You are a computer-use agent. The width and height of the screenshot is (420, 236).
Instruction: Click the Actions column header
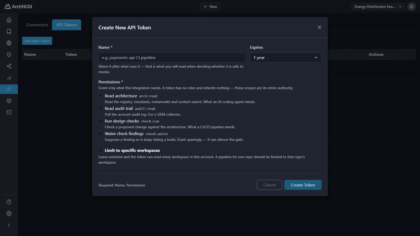(x=376, y=55)
